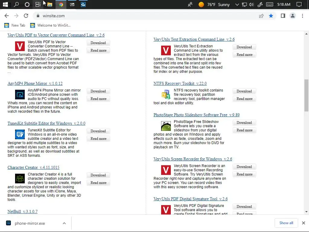Edit bookmark with the star icon
Screen dimensions: 309x232
[x=271, y=16]
